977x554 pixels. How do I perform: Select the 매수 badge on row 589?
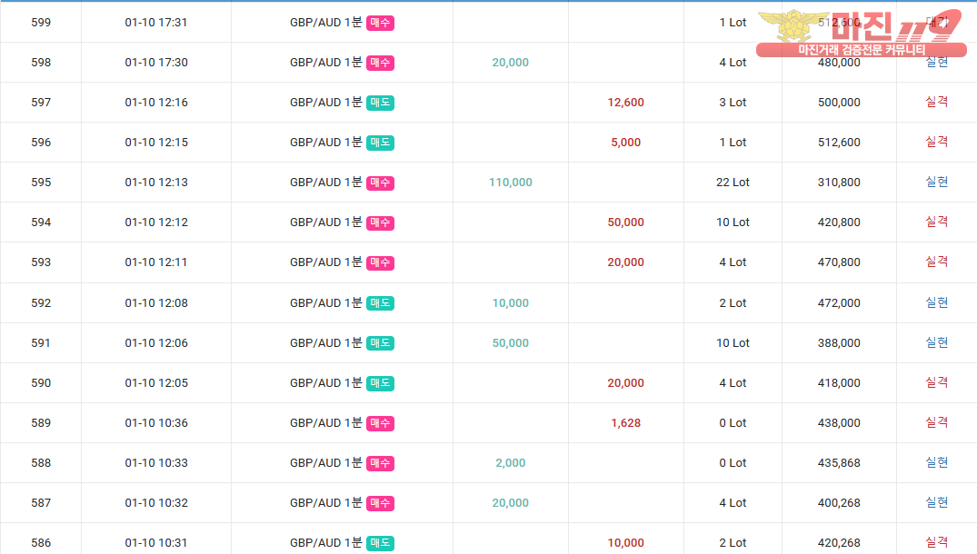coord(380,423)
